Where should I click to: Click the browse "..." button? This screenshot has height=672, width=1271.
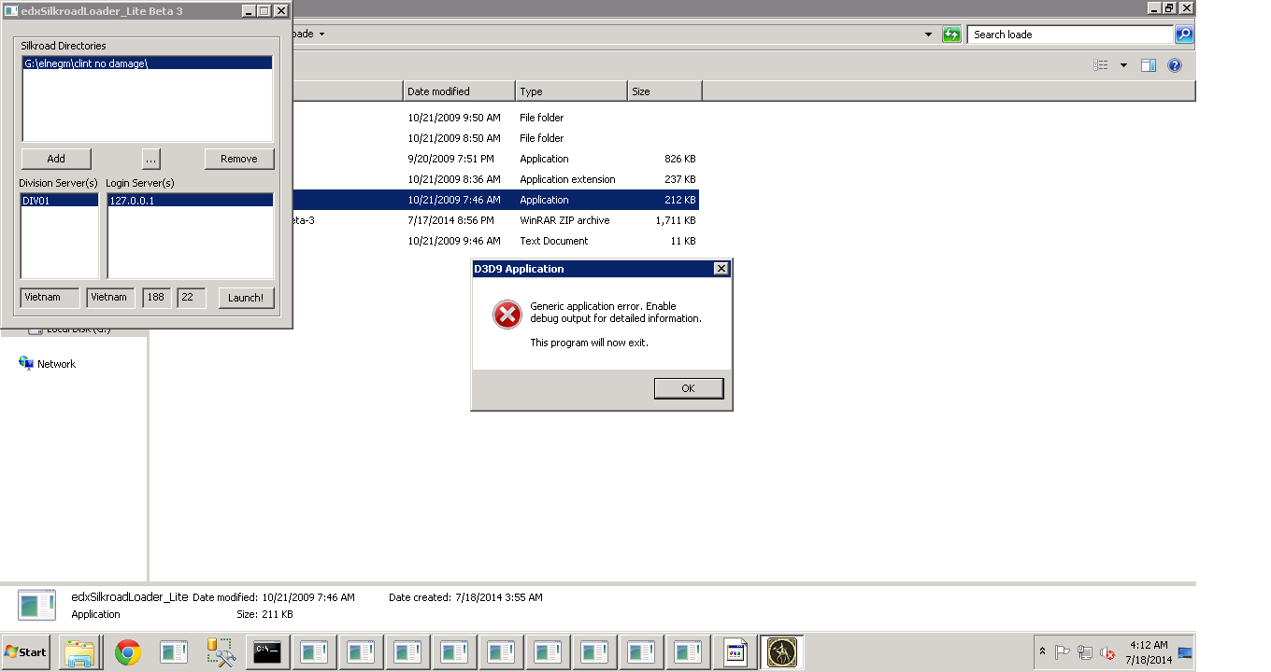151,159
